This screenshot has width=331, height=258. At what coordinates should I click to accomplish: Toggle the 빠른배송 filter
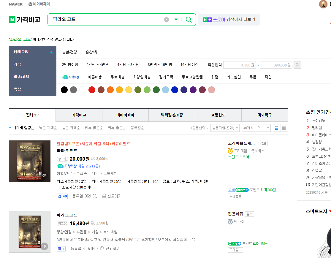(95, 77)
